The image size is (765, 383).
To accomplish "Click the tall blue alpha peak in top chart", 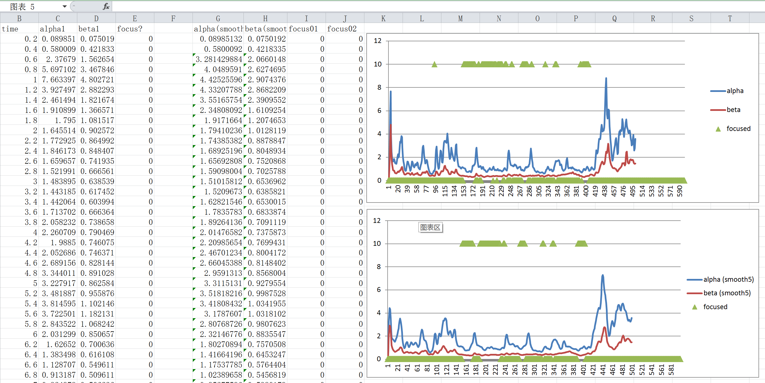I will (x=606, y=79).
